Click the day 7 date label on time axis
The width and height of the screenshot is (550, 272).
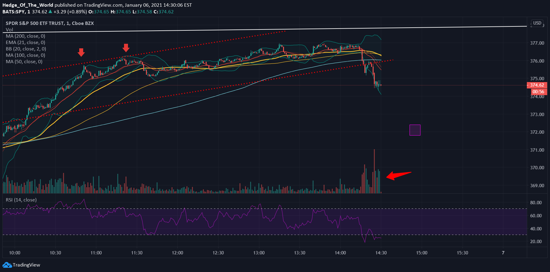click(503, 253)
